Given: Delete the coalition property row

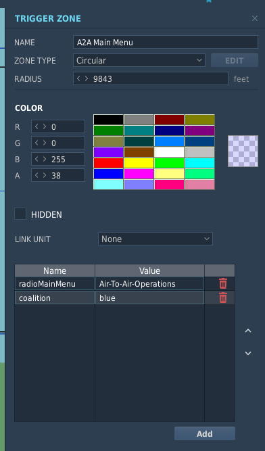Looking at the screenshot, I should click(223, 298).
